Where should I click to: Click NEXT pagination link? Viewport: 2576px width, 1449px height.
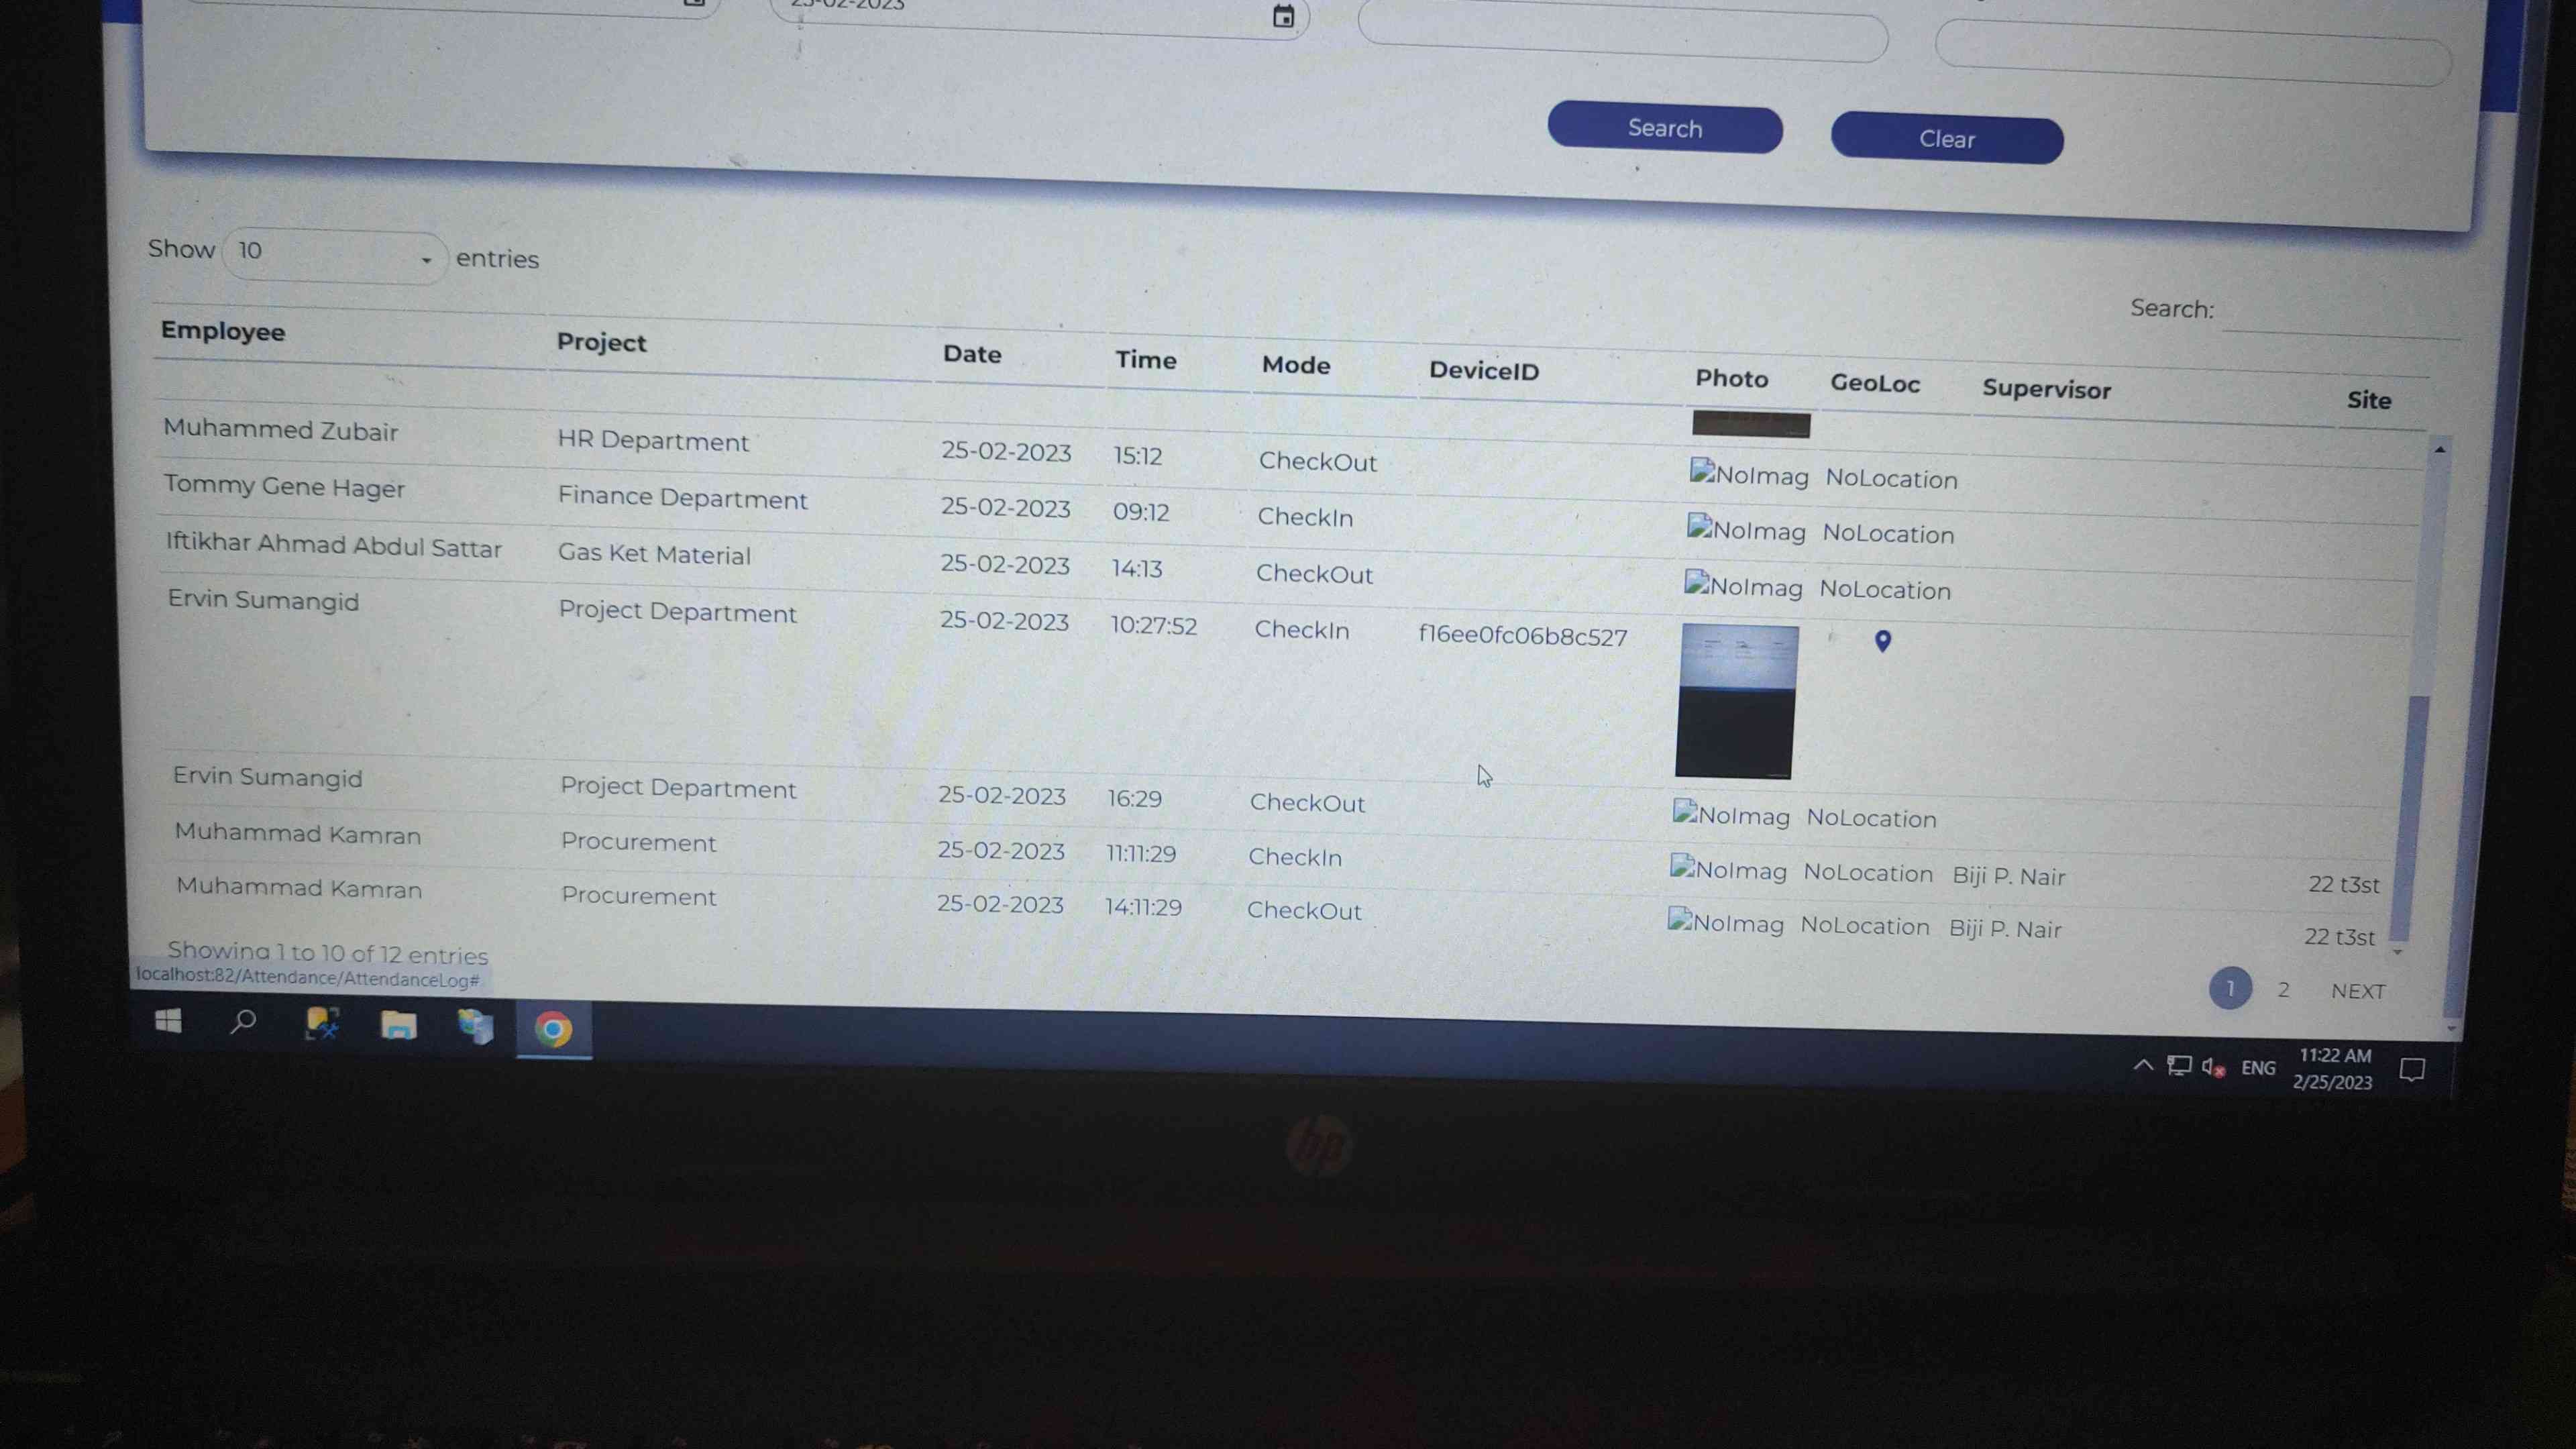pyautogui.click(x=2357, y=991)
